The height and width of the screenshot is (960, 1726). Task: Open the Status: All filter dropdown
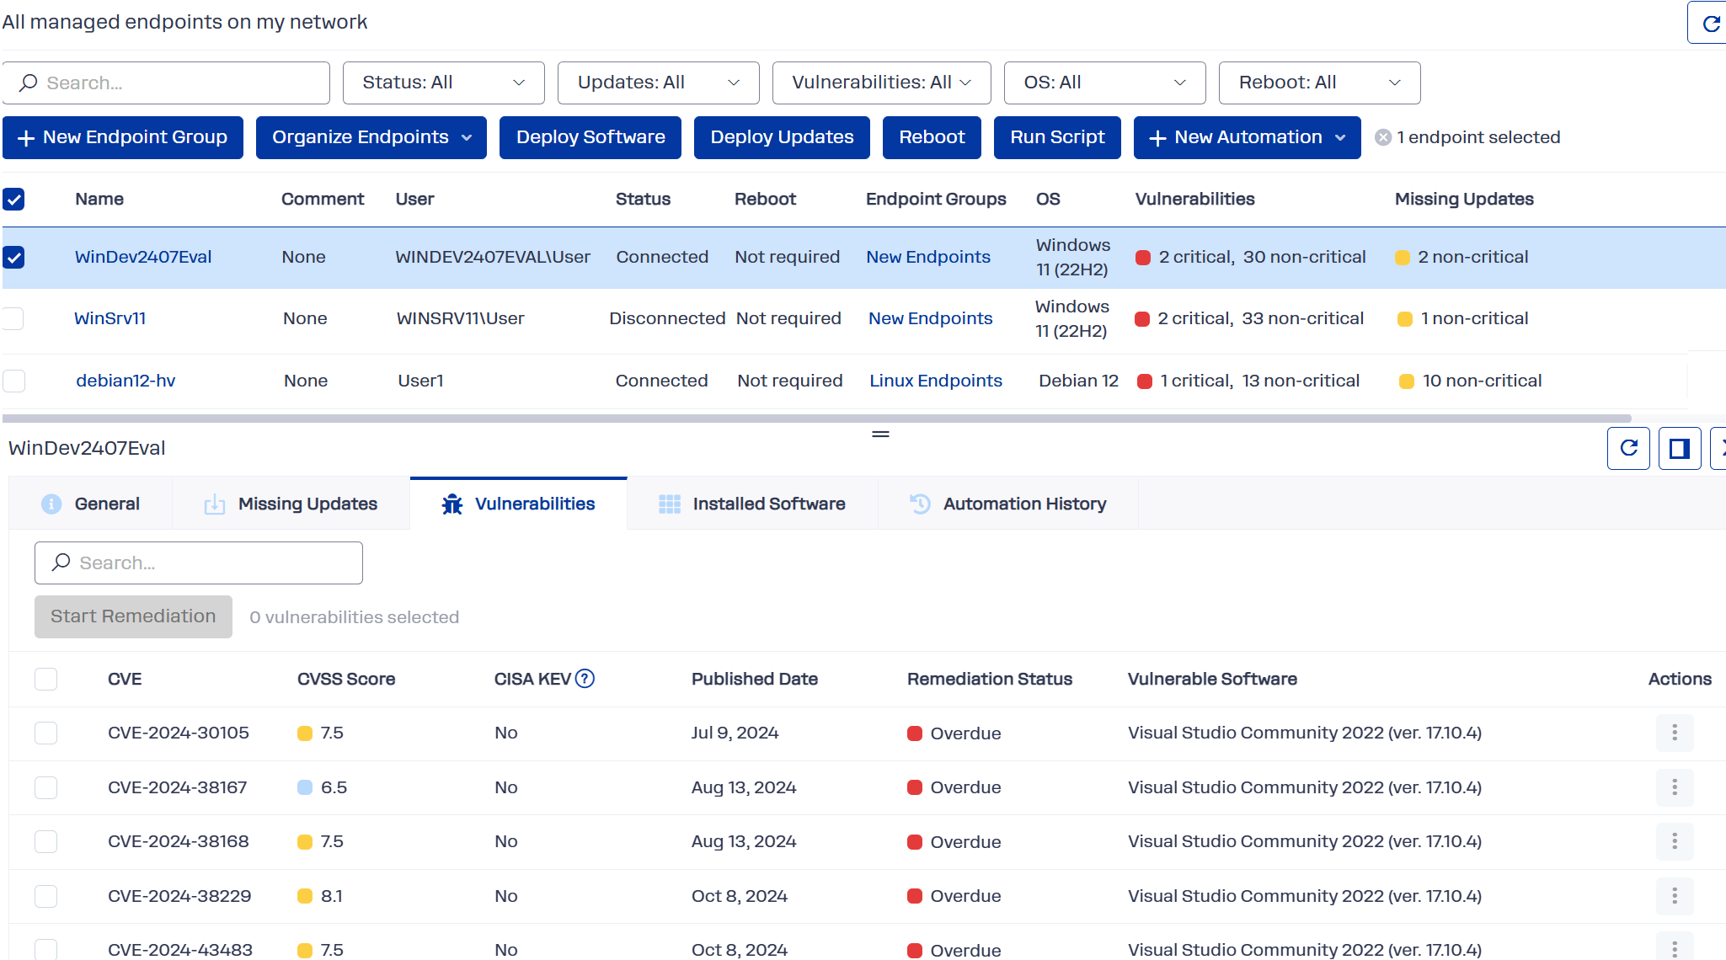point(444,83)
